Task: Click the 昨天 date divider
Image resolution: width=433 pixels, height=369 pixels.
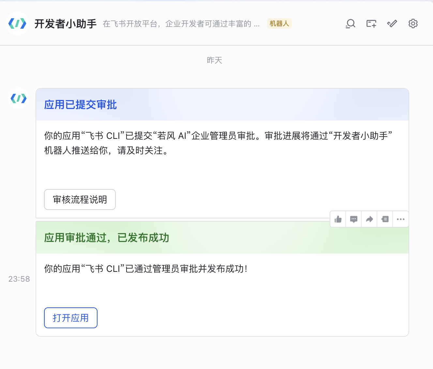Action: tap(215, 60)
